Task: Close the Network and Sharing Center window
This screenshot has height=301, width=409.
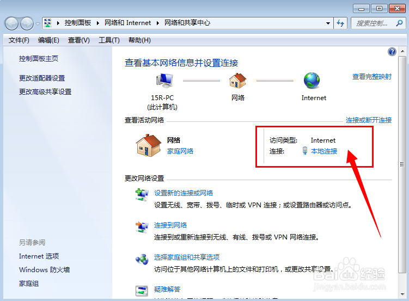Action: pos(397,9)
